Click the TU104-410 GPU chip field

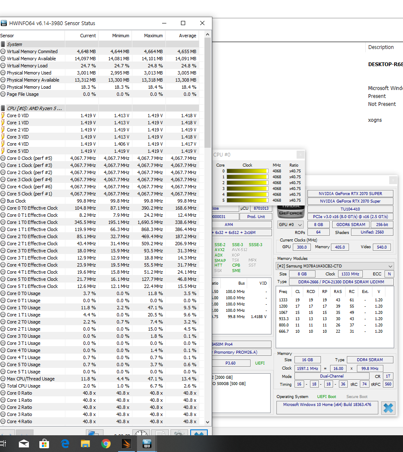[350, 209]
